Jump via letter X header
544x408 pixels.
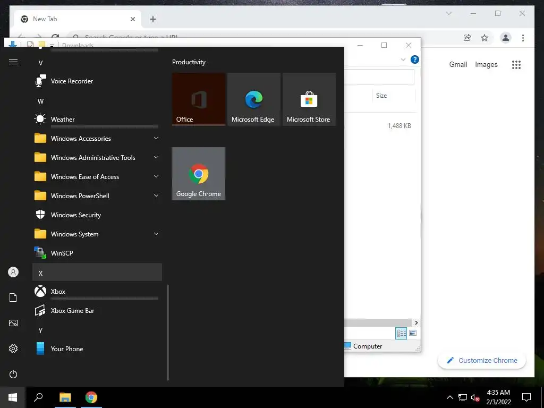click(x=97, y=273)
